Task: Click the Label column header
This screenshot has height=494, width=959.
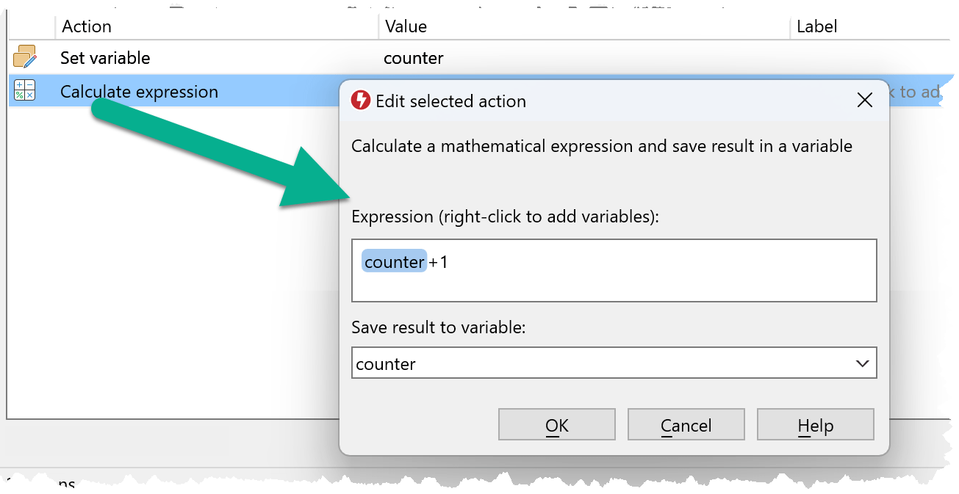Action: click(817, 26)
